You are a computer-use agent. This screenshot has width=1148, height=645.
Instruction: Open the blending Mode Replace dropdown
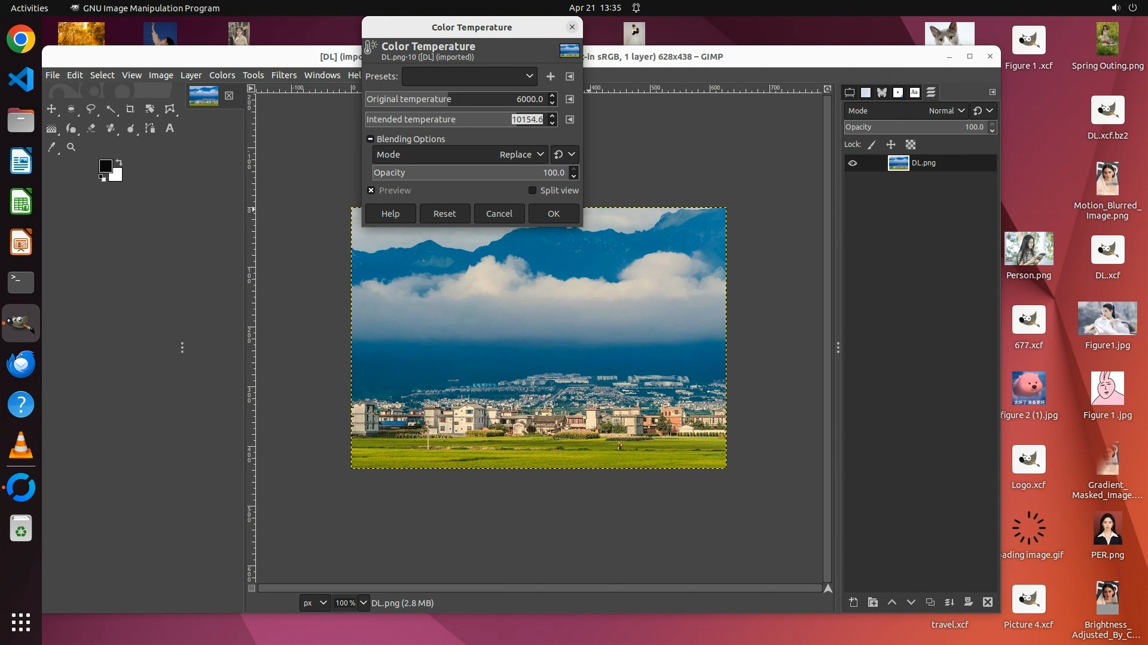pyautogui.click(x=459, y=155)
